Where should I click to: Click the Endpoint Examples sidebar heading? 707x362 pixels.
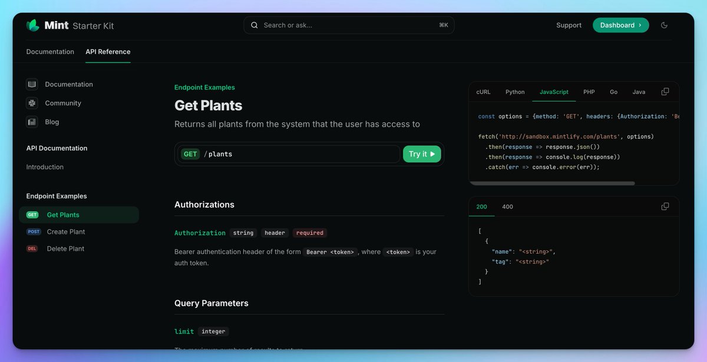57,196
